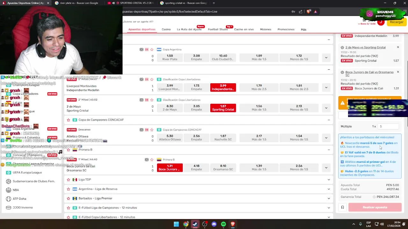
Task: Remove Boca Juniors de Cali selection from betslip
Action: (398, 72)
